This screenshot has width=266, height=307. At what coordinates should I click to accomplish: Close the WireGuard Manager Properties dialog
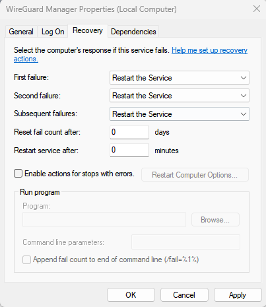click(x=257, y=9)
